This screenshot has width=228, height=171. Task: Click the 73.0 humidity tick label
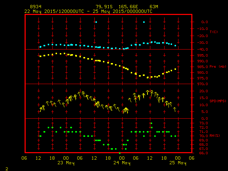203,123
